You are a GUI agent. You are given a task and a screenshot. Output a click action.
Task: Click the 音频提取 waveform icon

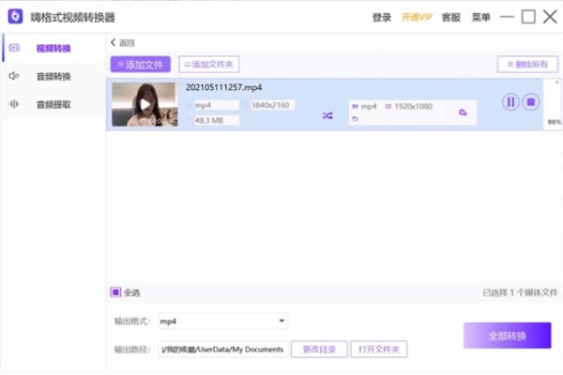(x=14, y=104)
